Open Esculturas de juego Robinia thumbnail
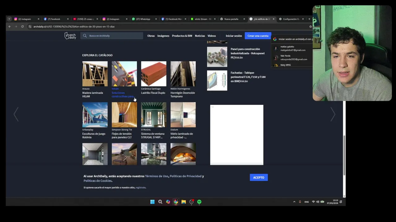The width and height of the screenshot is (396, 222). (x=95, y=115)
